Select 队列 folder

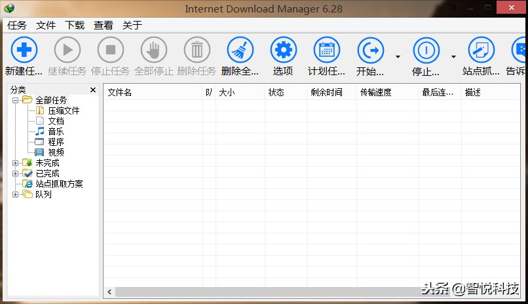(x=43, y=194)
